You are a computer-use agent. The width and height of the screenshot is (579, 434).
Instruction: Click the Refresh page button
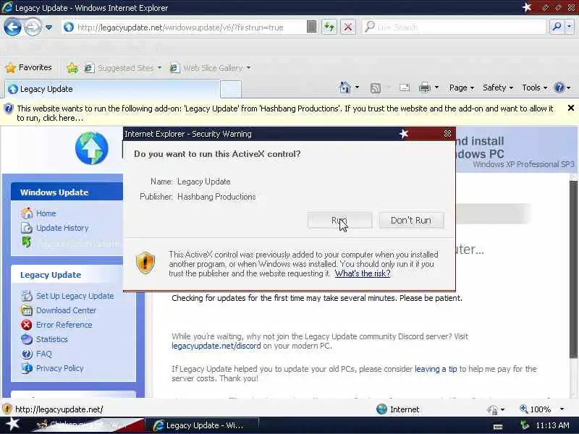329,27
